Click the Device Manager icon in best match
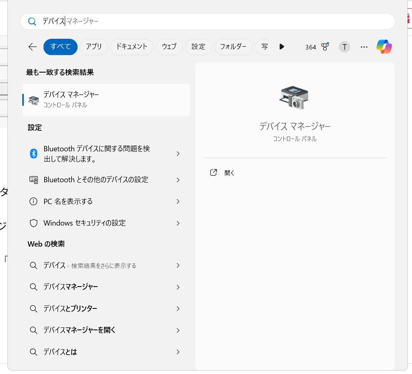 pos(33,100)
